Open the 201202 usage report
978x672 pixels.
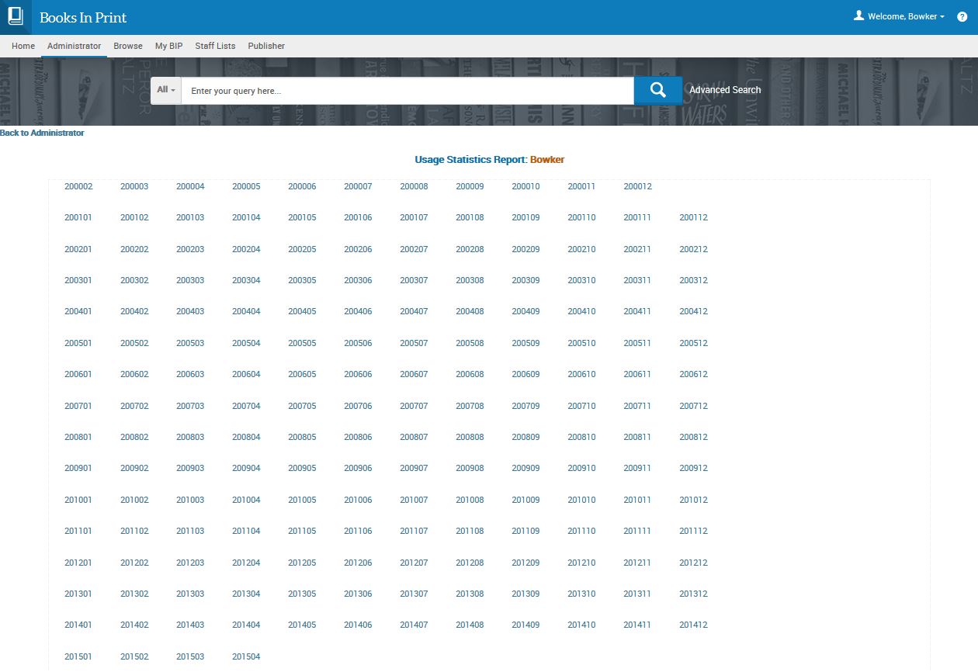[134, 563]
